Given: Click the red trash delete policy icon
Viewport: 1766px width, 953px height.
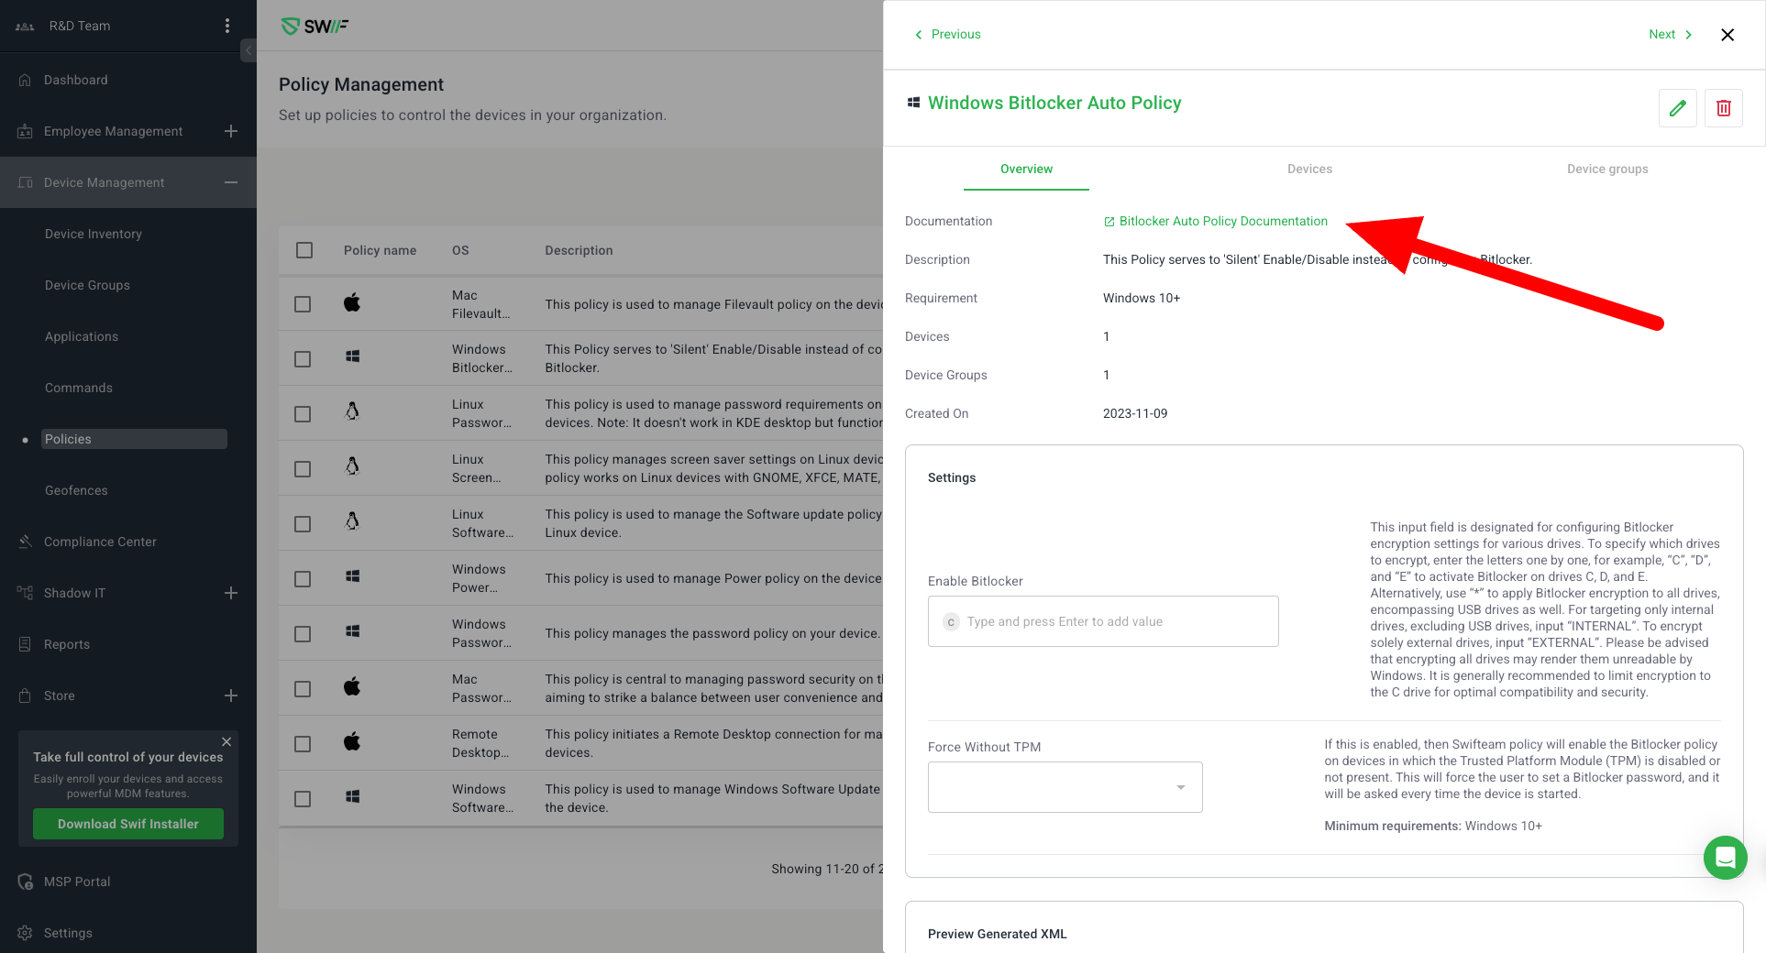Looking at the screenshot, I should coord(1723,108).
